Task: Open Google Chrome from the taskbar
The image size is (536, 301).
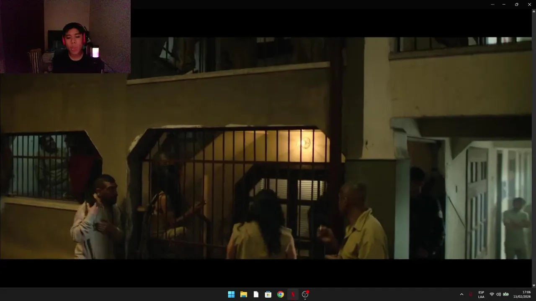Action: tap(281, 294)
